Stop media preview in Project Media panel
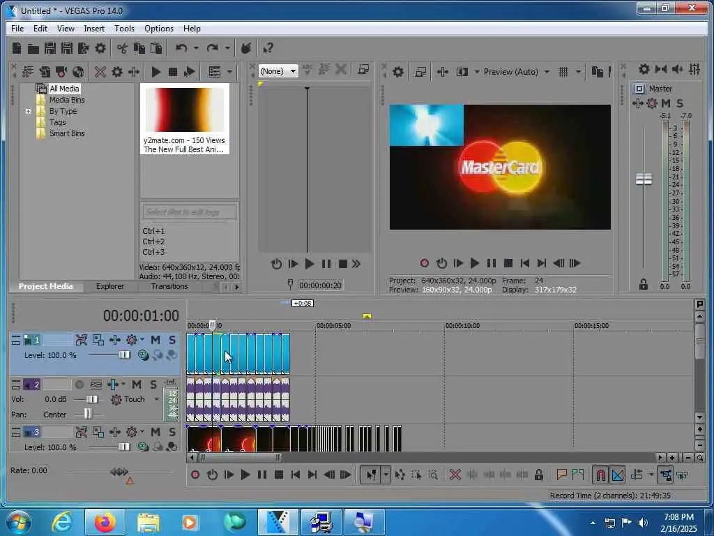This screenshot has height=536, width=714. tap(173, 72)
